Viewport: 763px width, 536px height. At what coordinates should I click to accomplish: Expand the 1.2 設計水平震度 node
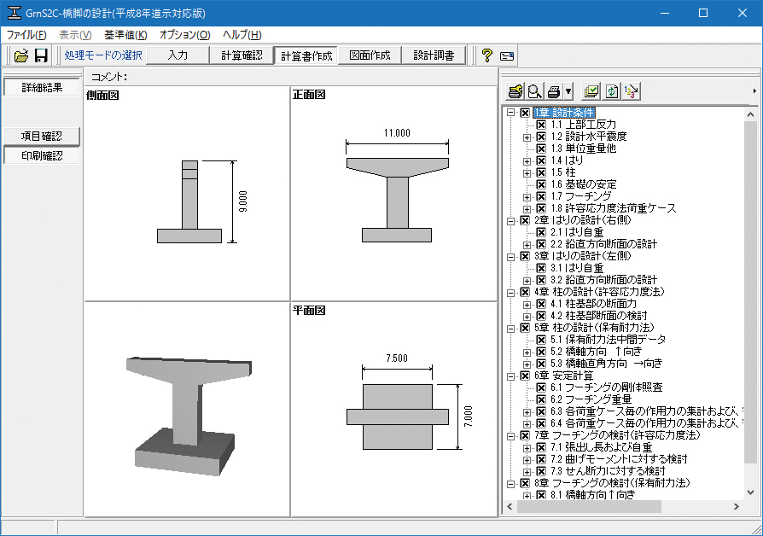(x=527, y=137)
